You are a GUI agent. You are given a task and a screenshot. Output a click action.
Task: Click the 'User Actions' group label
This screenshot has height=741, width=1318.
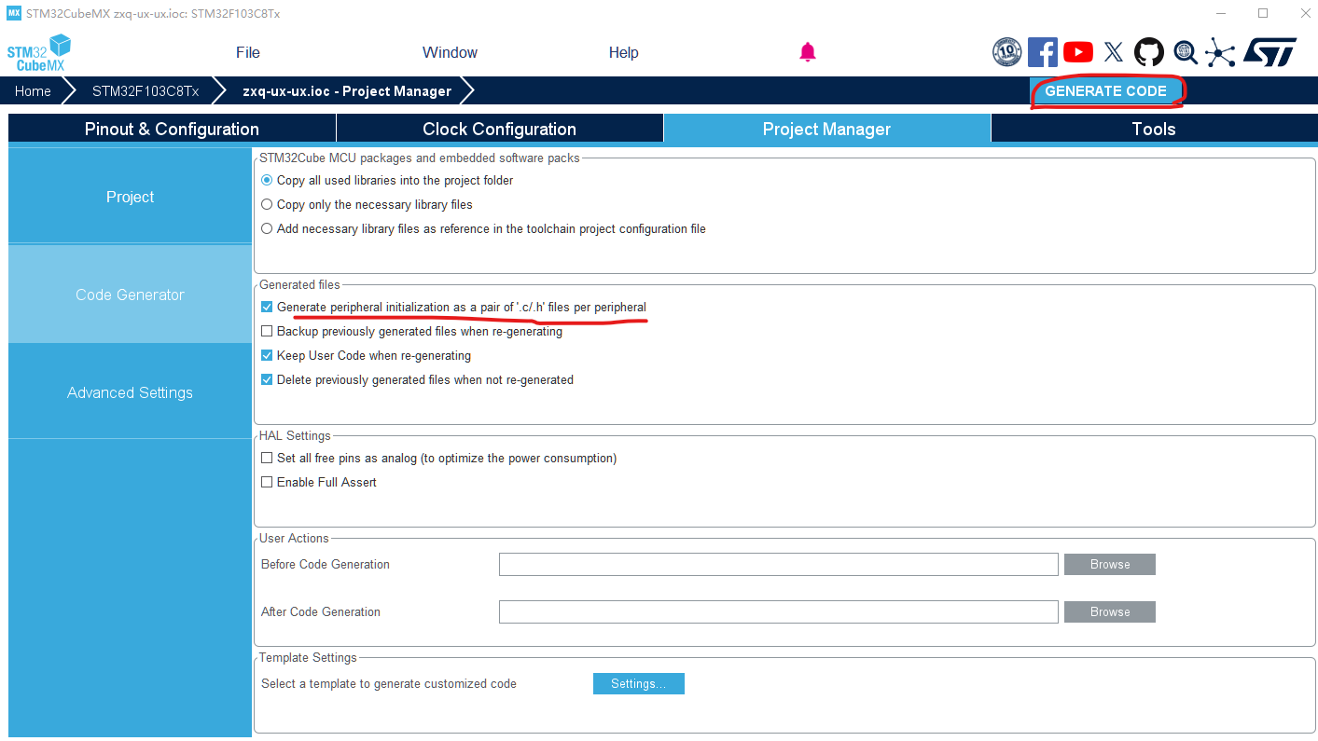294,538
